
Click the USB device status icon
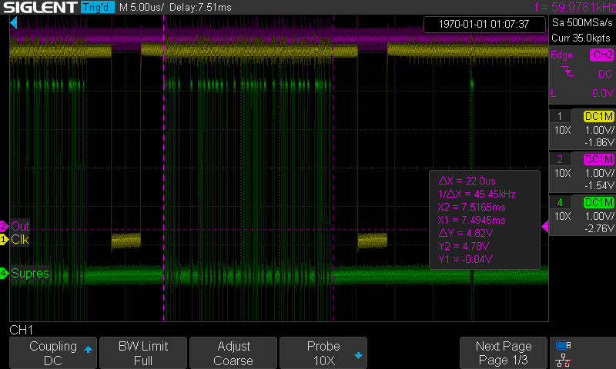click(x=564, y=345)
